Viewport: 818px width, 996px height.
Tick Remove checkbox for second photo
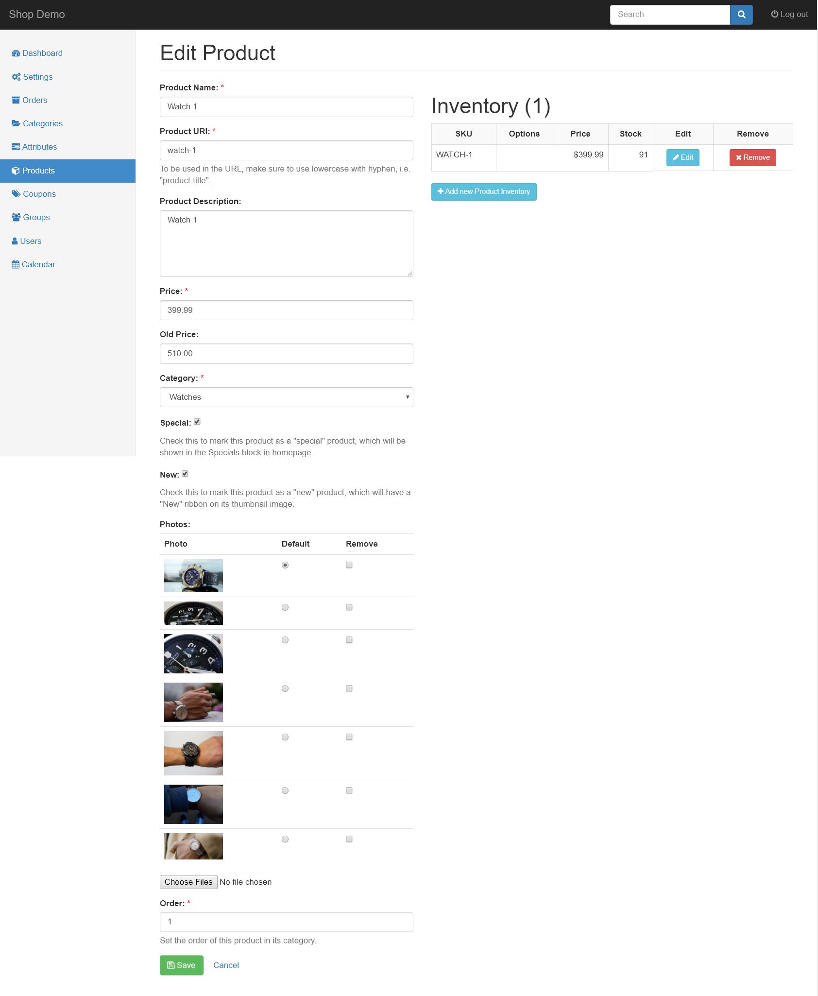point(349,607)
